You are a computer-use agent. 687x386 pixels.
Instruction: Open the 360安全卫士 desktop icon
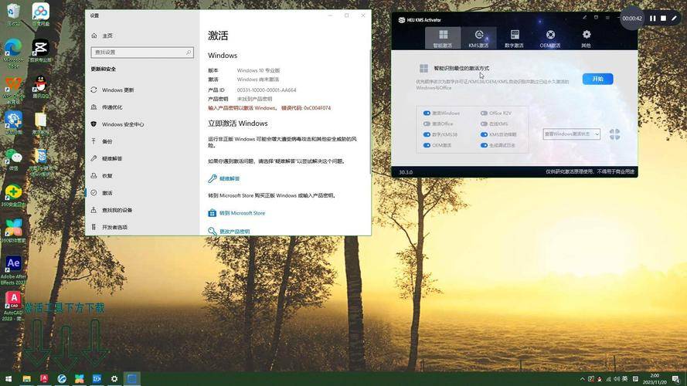[x=13, y=195]
